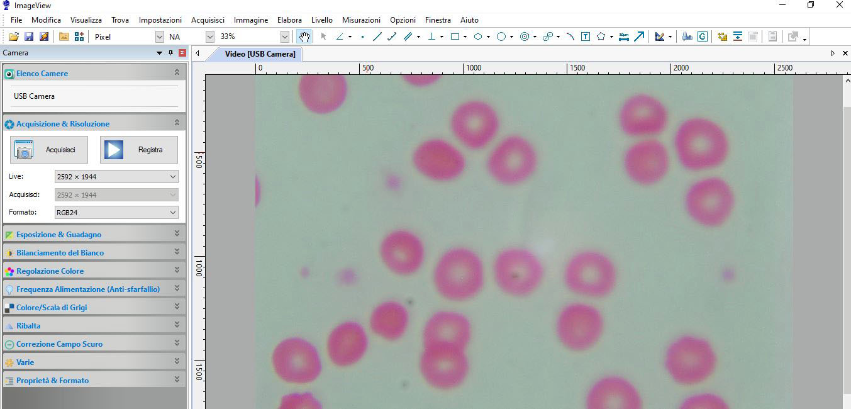Viewport: 851px width, 409px height.
Task: Switch to the Video [USB Camera] tab
Action: [x=260, y=54]
